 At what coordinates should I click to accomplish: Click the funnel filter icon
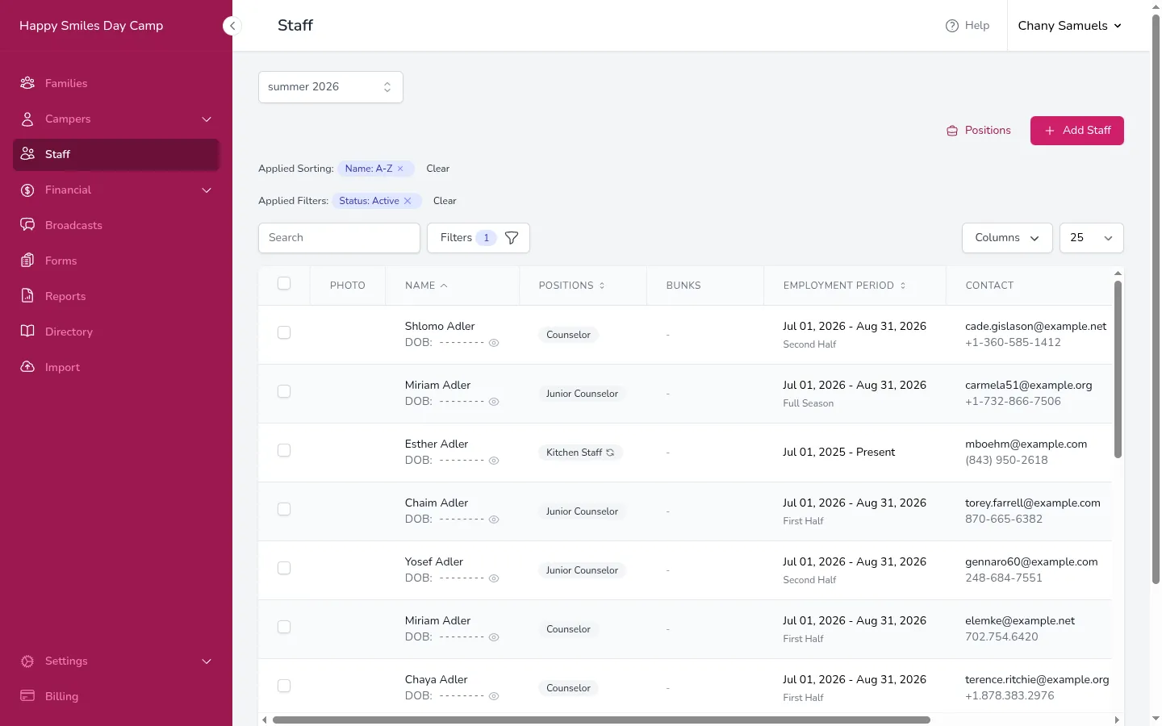[x=512, y=238]
